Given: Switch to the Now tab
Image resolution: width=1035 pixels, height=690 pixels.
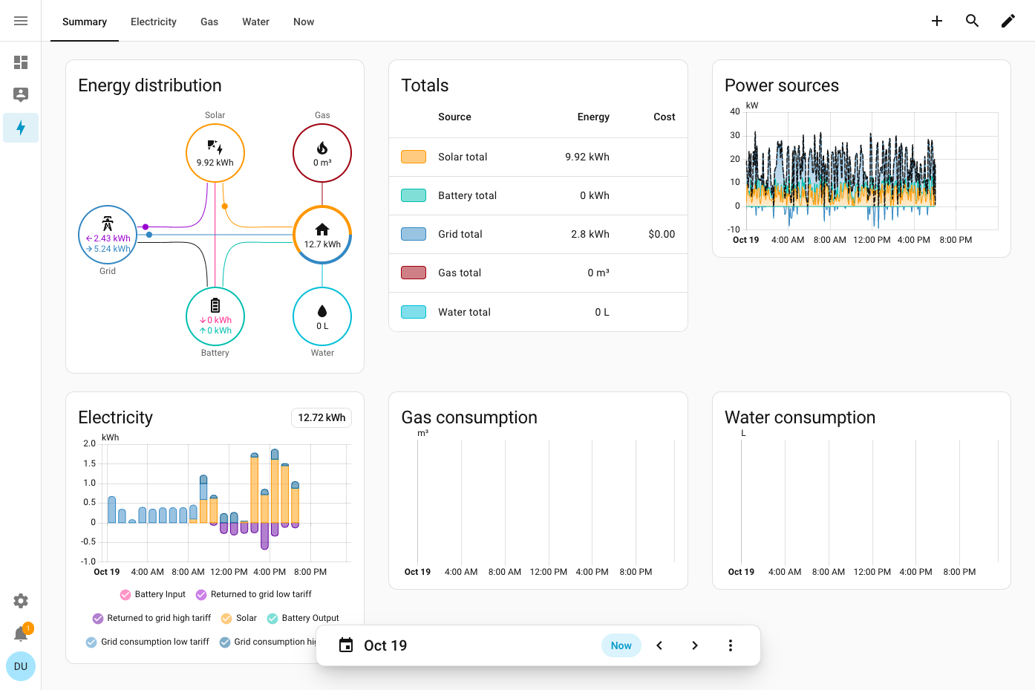Looking at the screenshot, I should pyautogui.click(x=304, y=22).
